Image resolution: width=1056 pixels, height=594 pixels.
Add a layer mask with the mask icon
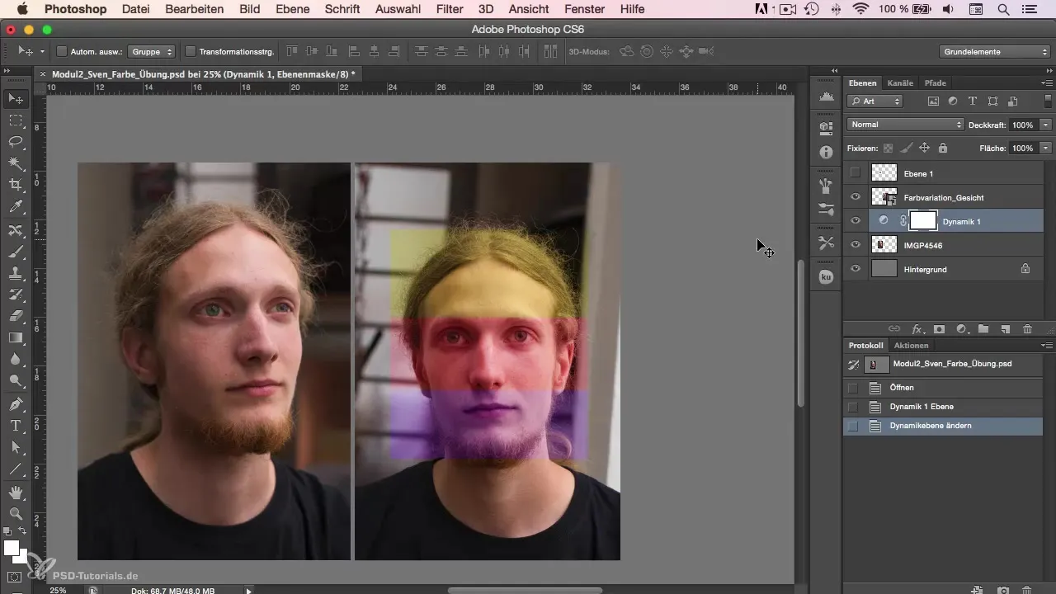coord(939,328)
